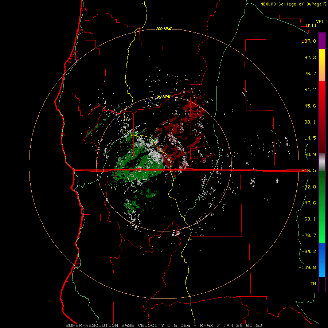Click the 00:53 timestamp in the caption
The image size is (328, 328).
pyautogui.click(x=254, y=325)
